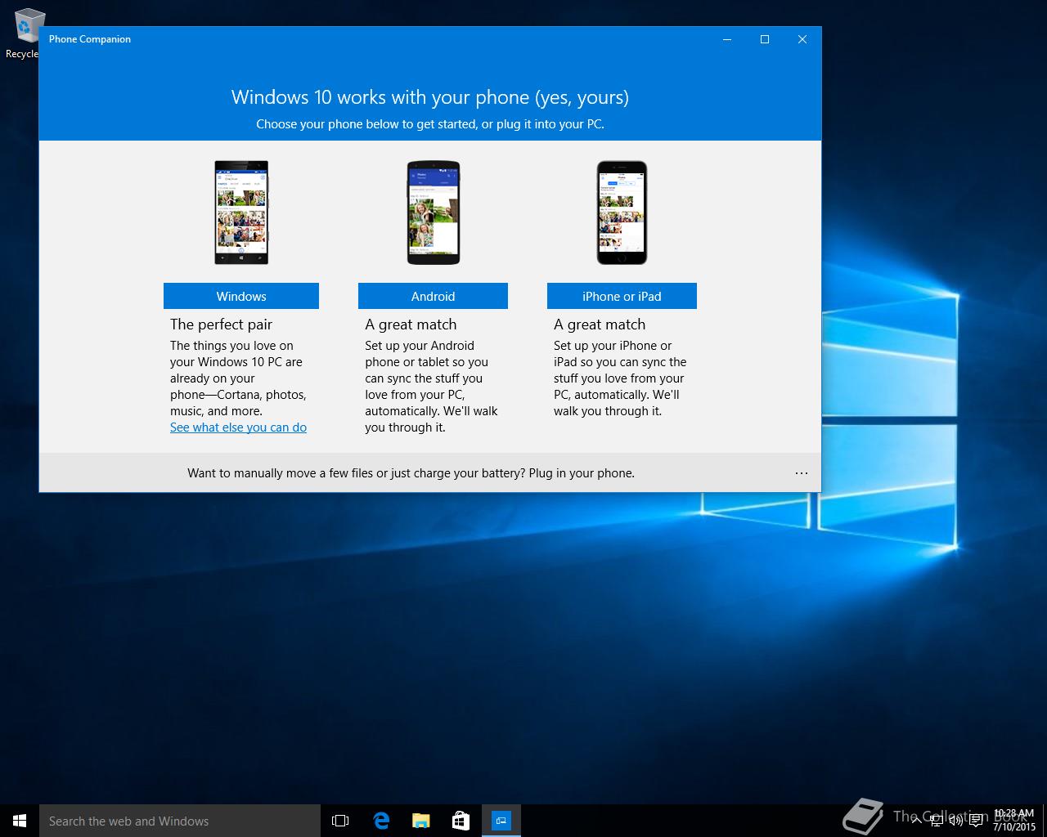Click the 'The perfect pair' heading
The image size is (1047, 837).
[x=221, y=325]
